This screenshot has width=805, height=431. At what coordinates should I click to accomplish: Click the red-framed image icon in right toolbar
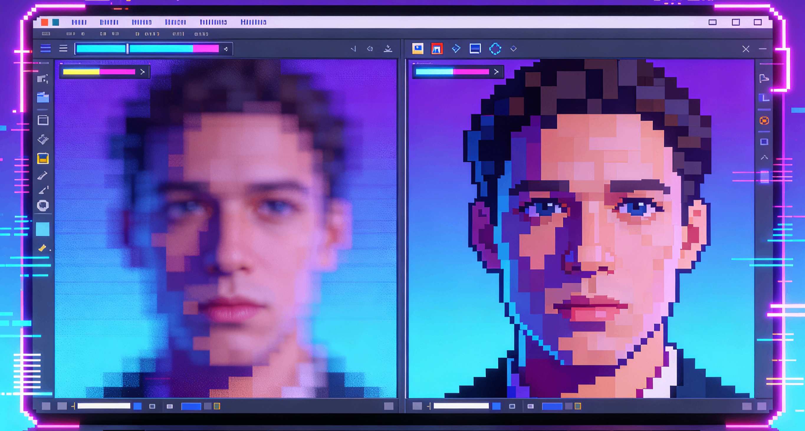tap(437, 49)
